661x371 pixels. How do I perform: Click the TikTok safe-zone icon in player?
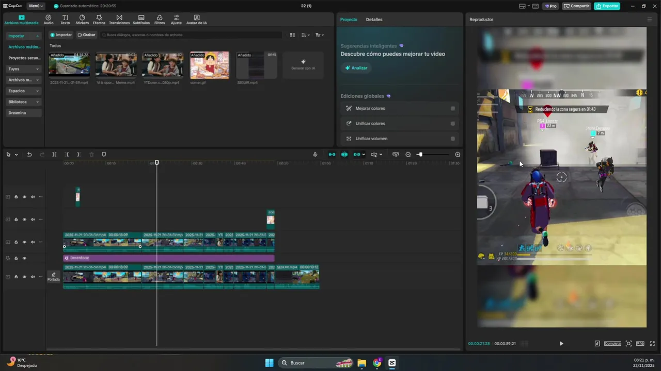coord(597,344)
